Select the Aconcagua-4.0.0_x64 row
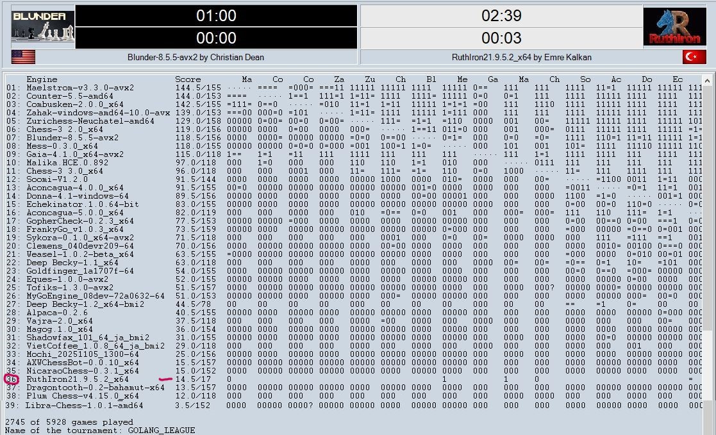 (354, 188)
